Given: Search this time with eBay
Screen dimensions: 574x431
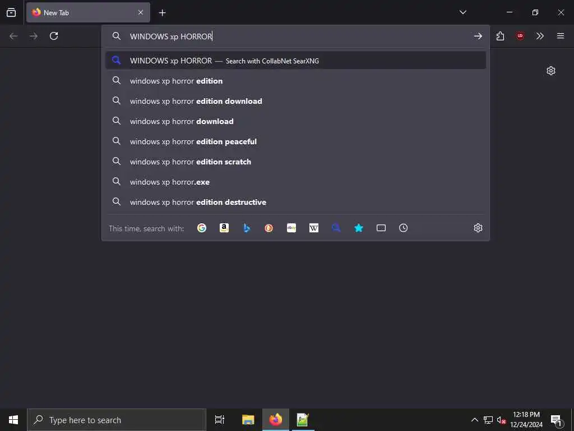Looking at the screenshot, I should (291, 228).
